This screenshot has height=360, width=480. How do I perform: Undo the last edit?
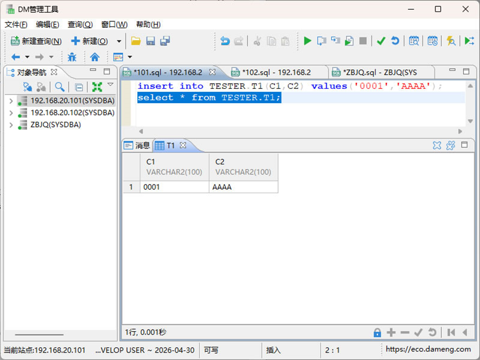tap(225, 41)
